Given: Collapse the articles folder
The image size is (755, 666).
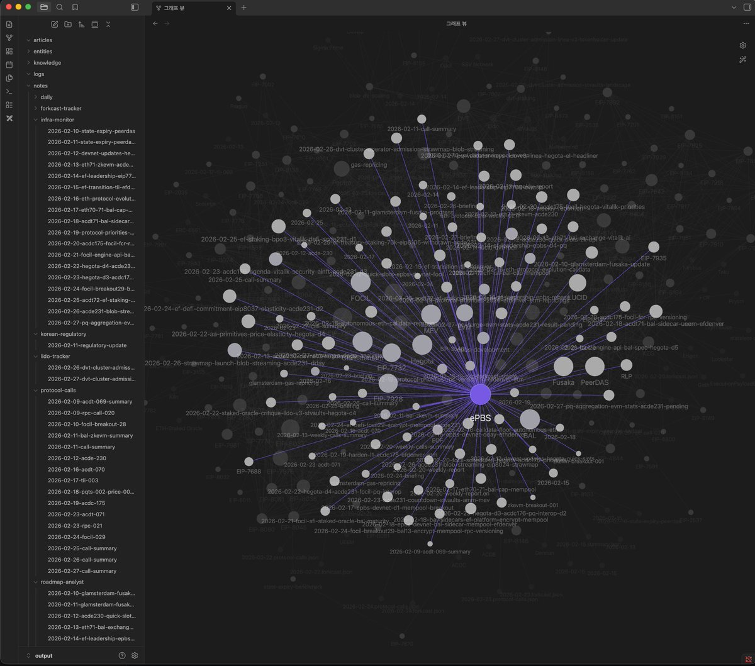Looking at the screenshot, I should pos(43,40).
